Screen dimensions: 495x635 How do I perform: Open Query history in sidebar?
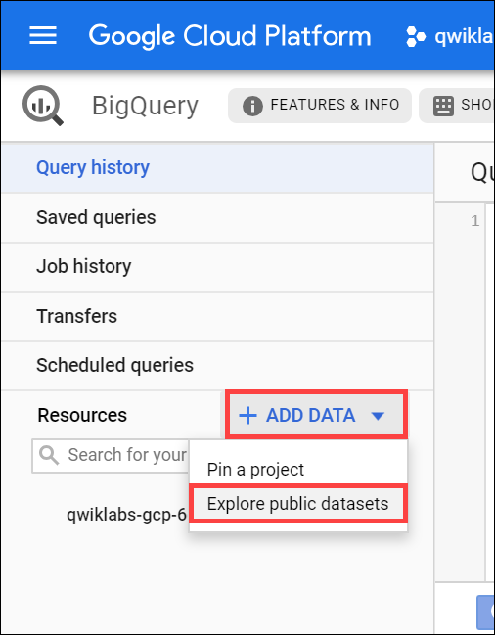pyautogui.click(x=217, y=167)
